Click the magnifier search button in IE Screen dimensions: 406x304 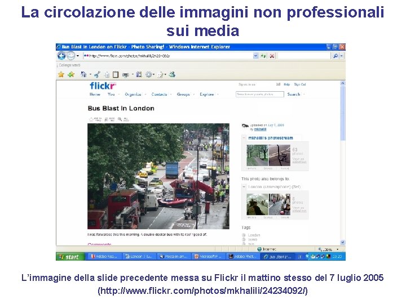point(336,56)
